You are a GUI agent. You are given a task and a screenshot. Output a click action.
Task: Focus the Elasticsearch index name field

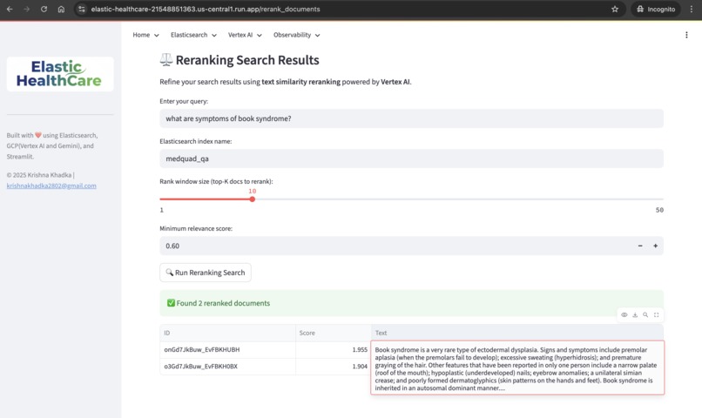pyautogui.click(x=411, y=158)
